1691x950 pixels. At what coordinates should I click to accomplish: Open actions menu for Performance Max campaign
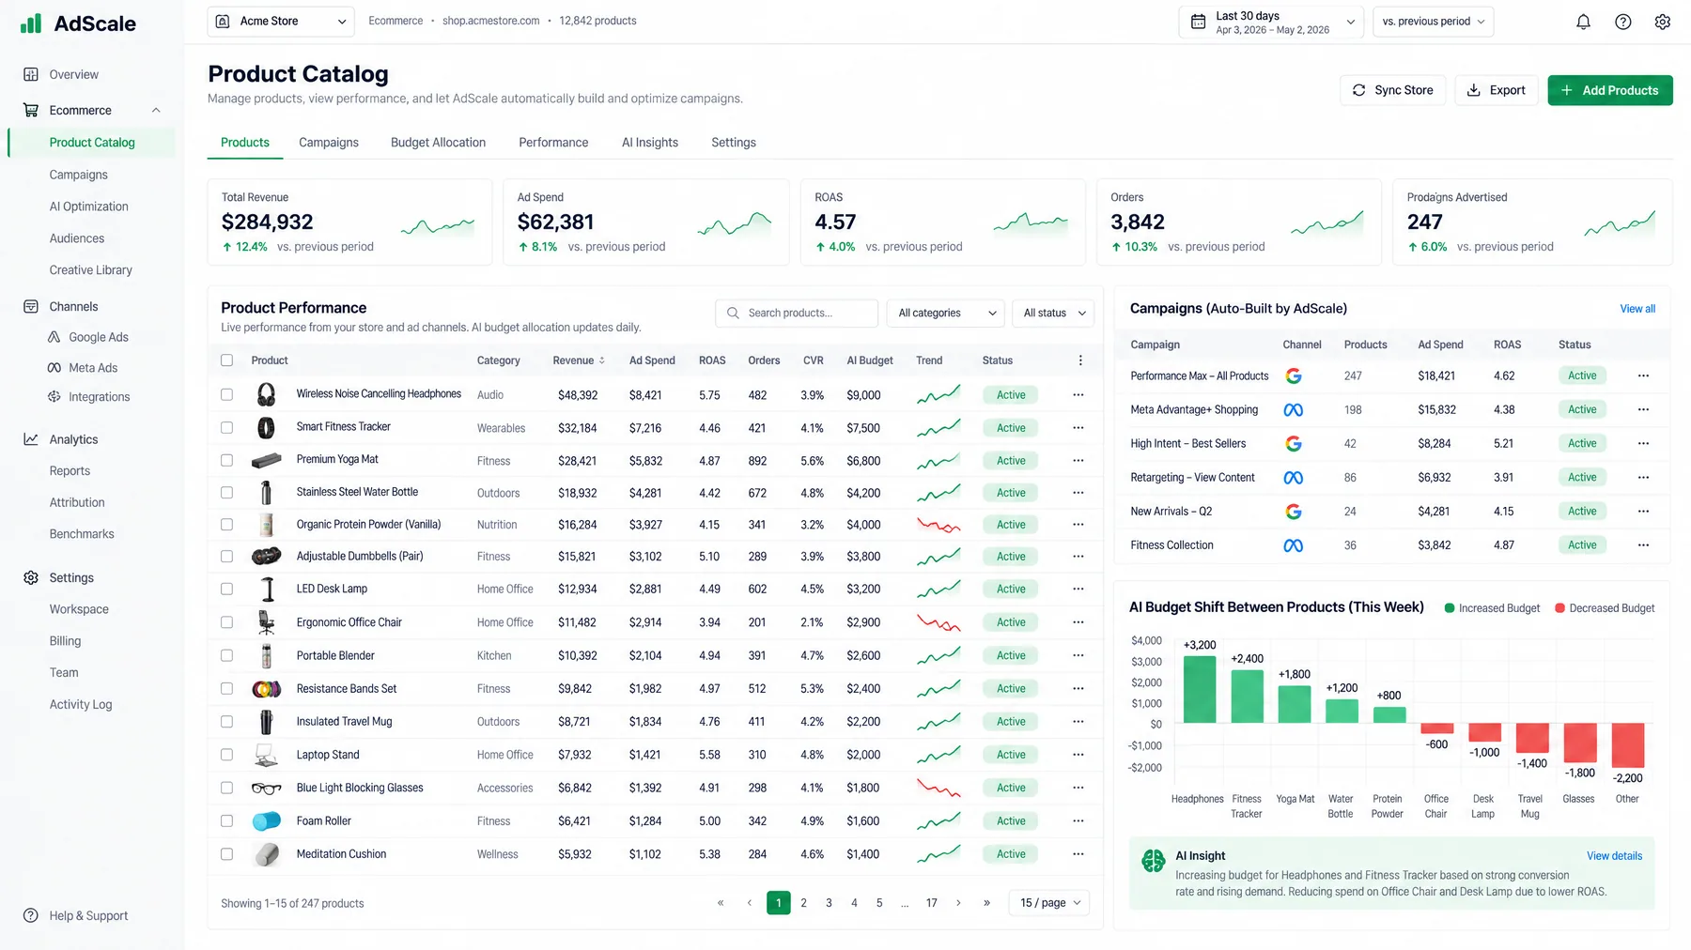pos(1643,375)
